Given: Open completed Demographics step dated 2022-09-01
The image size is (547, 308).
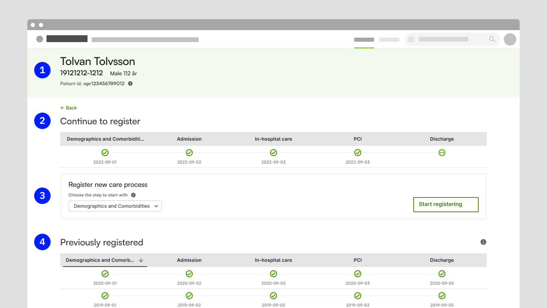Looking at the screenshot, I should [105, 153].
